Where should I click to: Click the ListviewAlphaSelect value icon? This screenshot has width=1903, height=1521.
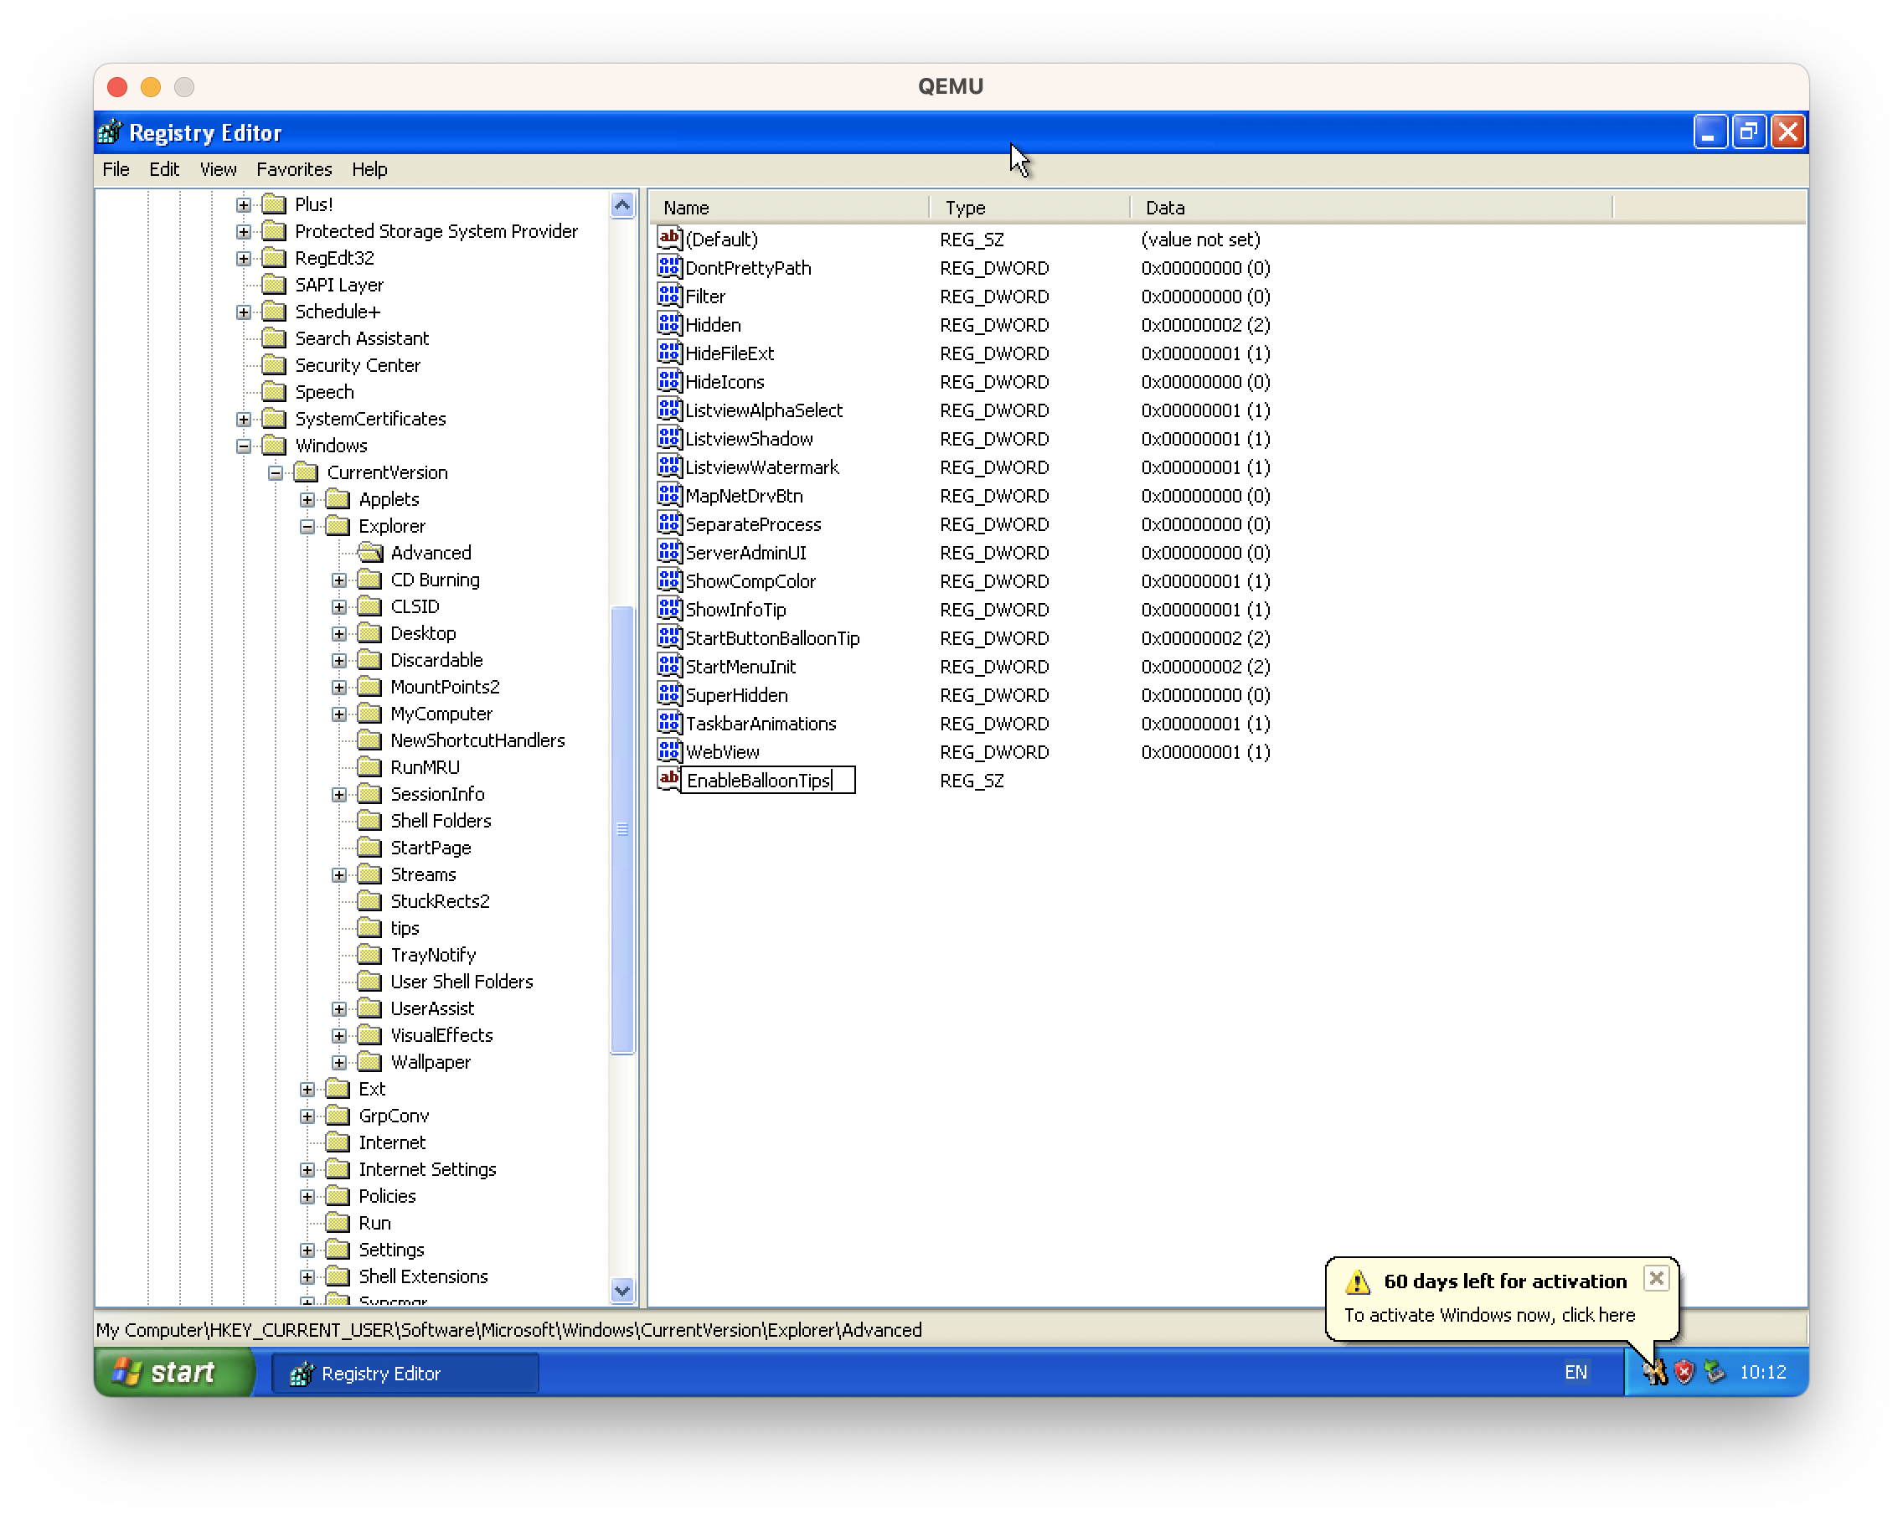[670, 409]
